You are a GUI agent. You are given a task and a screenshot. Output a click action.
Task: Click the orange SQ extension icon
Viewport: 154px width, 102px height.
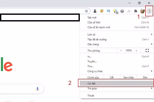[x=102, y=11]
